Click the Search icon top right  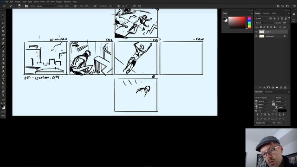[283, 6]
